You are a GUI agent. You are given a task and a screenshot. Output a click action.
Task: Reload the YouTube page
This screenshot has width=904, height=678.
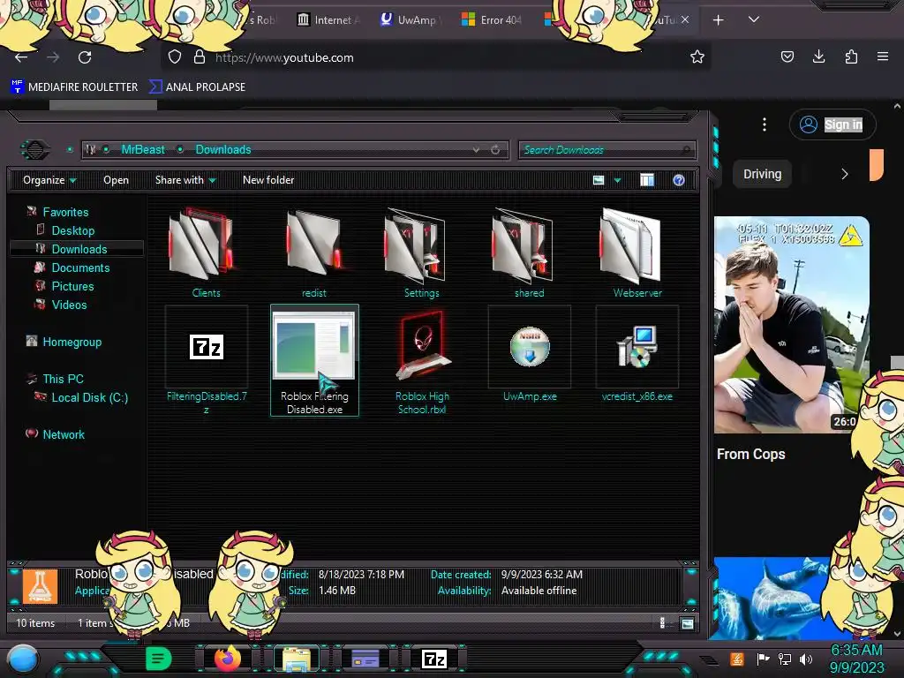click(x=85, y=57)
